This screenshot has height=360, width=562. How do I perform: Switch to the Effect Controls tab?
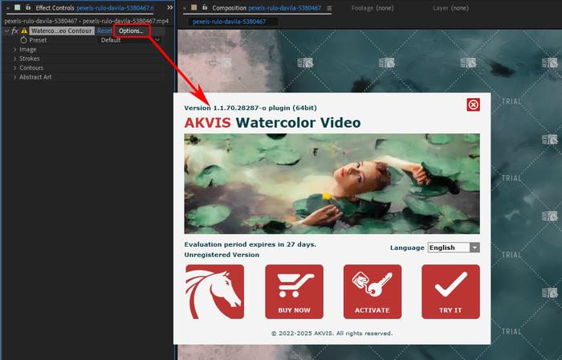tap(94, 8)
